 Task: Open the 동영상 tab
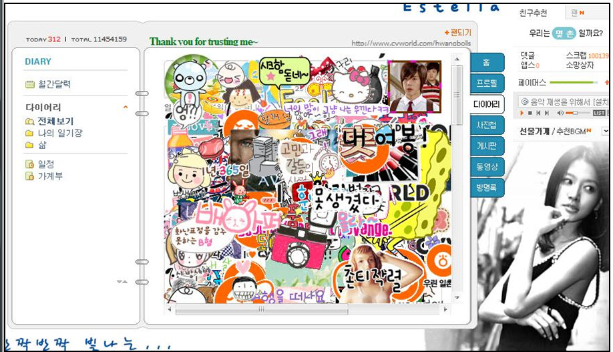[x=486, y=166]
